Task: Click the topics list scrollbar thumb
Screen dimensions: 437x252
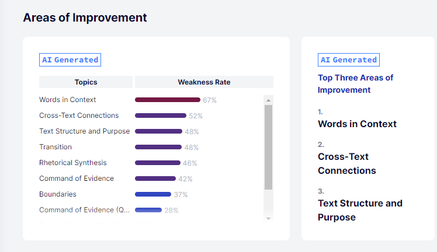Action: [x=268, y=147]
